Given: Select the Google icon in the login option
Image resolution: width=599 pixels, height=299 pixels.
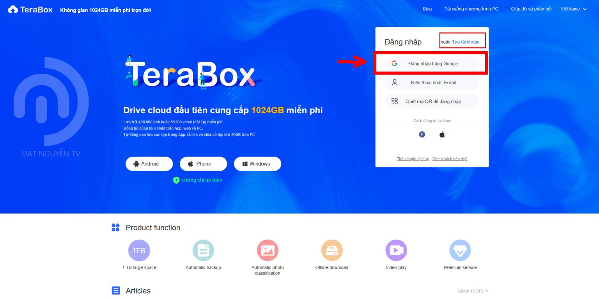Looking at the screenshot, I should coord(395,63).
